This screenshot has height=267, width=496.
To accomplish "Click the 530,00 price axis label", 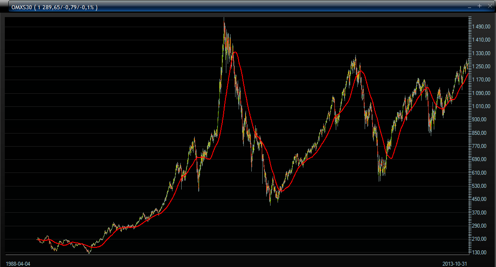I will coord(483,186).
